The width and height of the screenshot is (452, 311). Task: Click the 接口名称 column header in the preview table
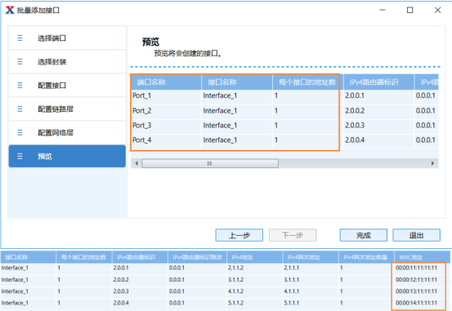pyautogui.click(x=237, y=82)
